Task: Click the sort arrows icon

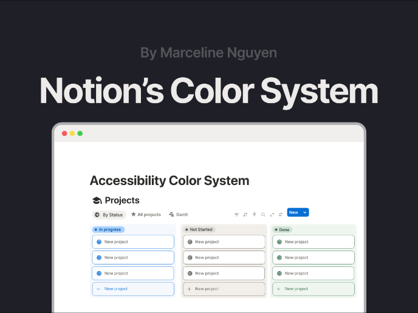Action: pos(245,215)
